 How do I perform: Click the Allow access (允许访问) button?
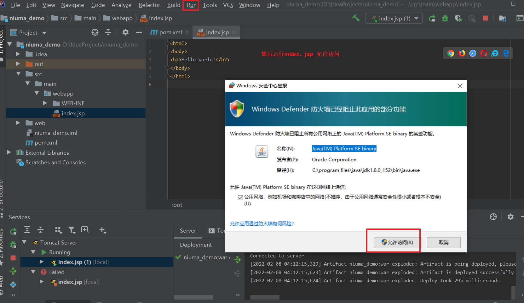pyautogui.click(x=397, y=242)
